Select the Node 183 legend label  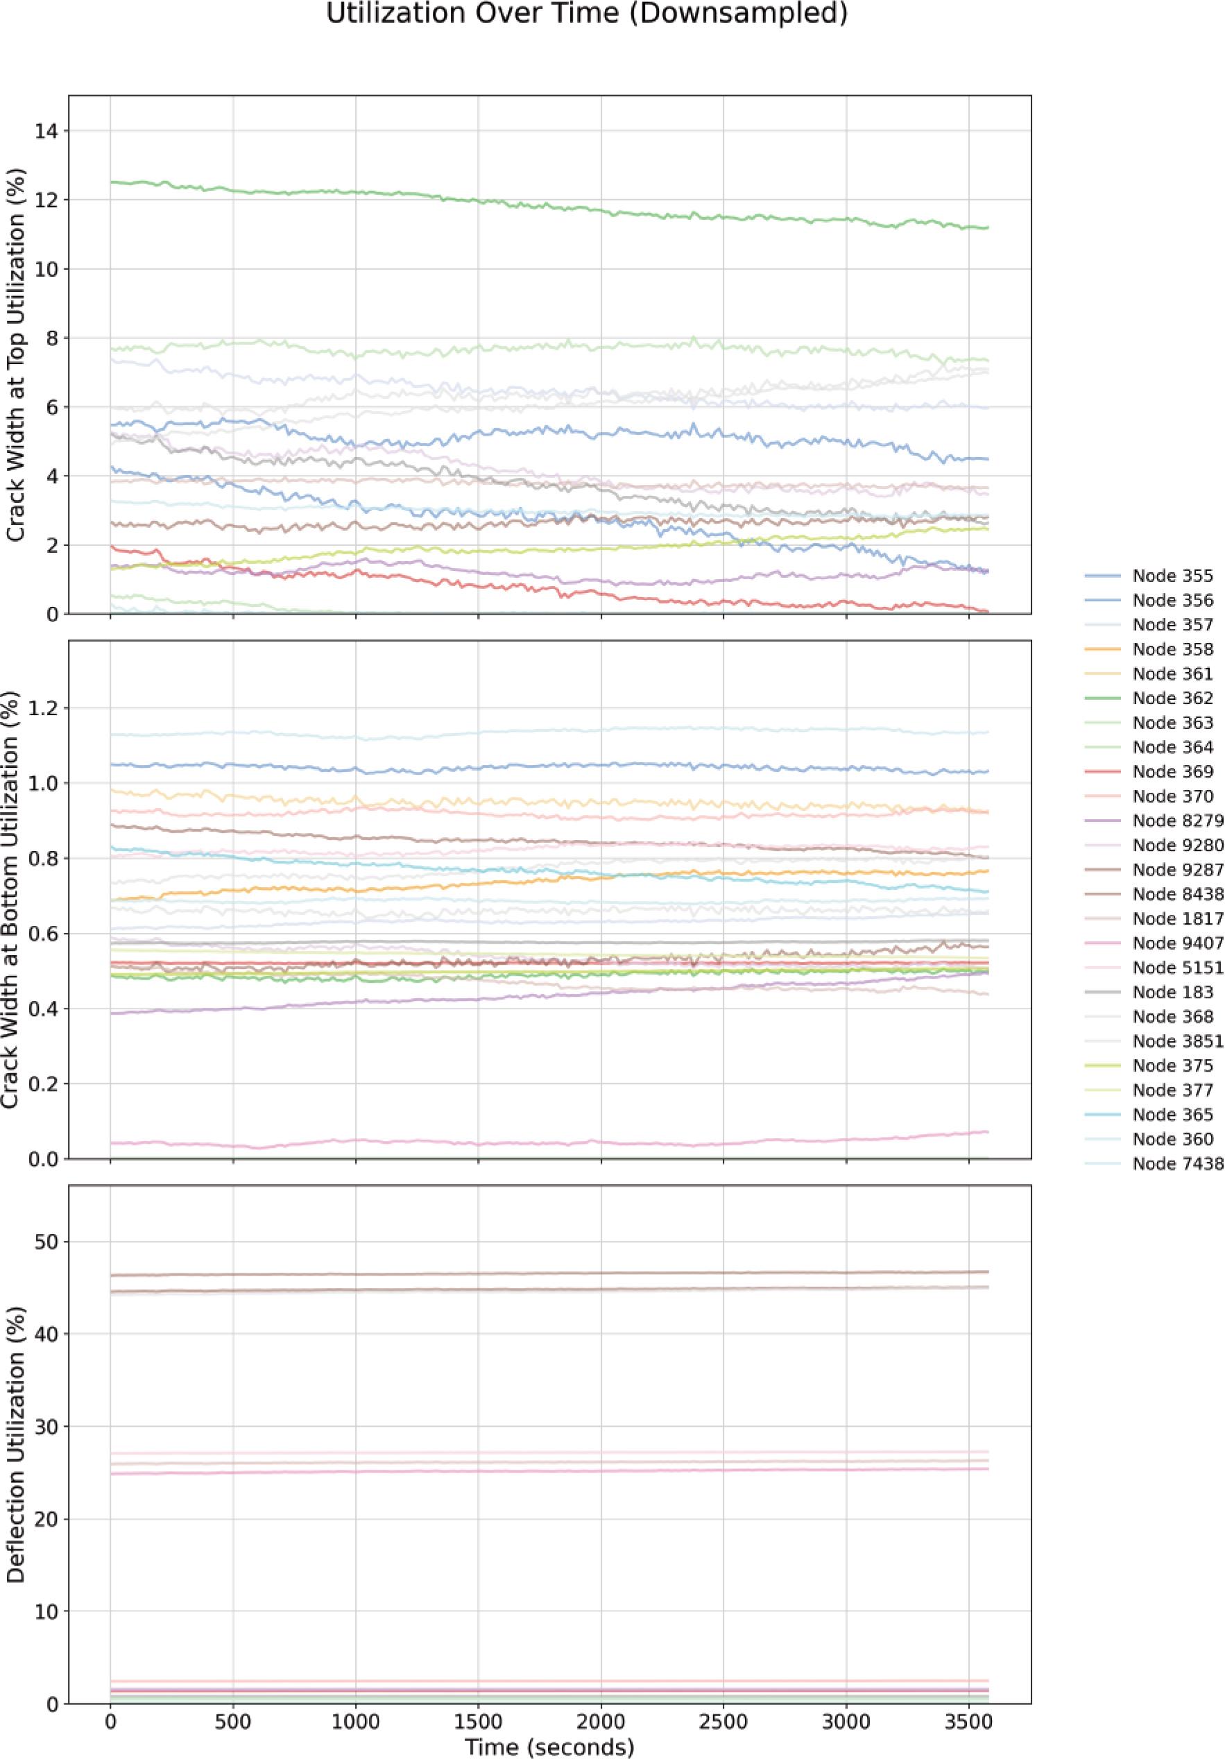click(1172, 992)
